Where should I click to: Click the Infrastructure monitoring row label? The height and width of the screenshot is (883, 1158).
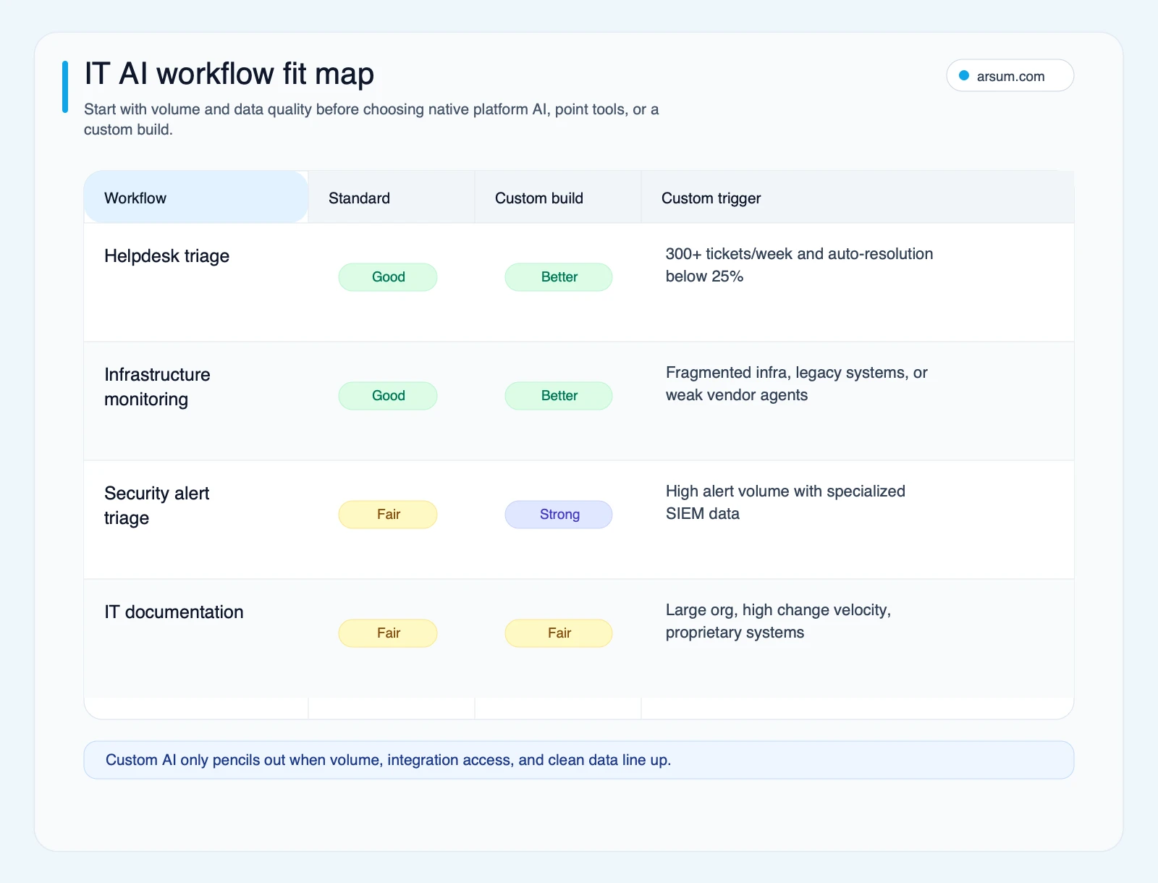click(158, 387)
